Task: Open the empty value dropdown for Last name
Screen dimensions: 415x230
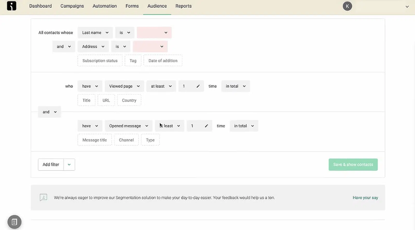Action: (x=154, y=33)
